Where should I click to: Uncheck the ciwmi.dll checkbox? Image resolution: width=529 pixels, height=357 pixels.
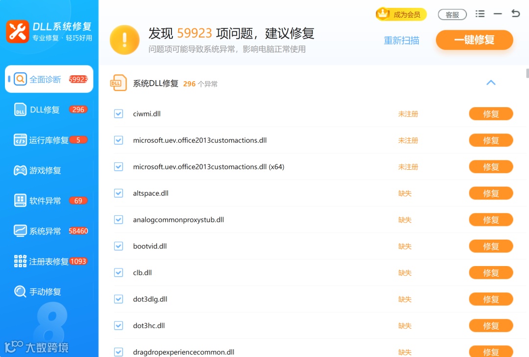coord(119,114)
